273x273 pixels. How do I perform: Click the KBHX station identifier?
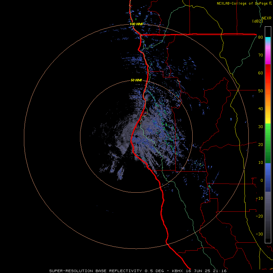pyautogui.click(x=177, y=271)
